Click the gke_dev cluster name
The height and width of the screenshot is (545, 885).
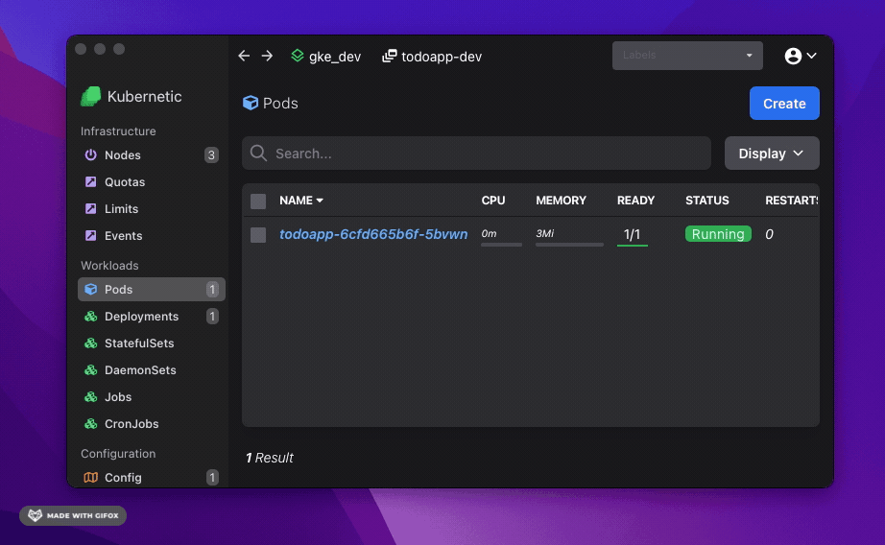pyautogui.click(x=335, y=57)
